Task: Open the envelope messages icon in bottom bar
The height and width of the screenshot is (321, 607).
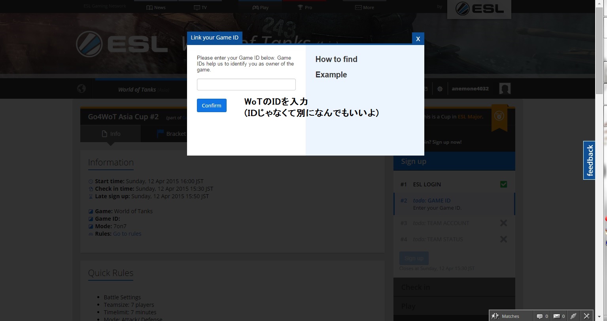Action: (557, 316)
